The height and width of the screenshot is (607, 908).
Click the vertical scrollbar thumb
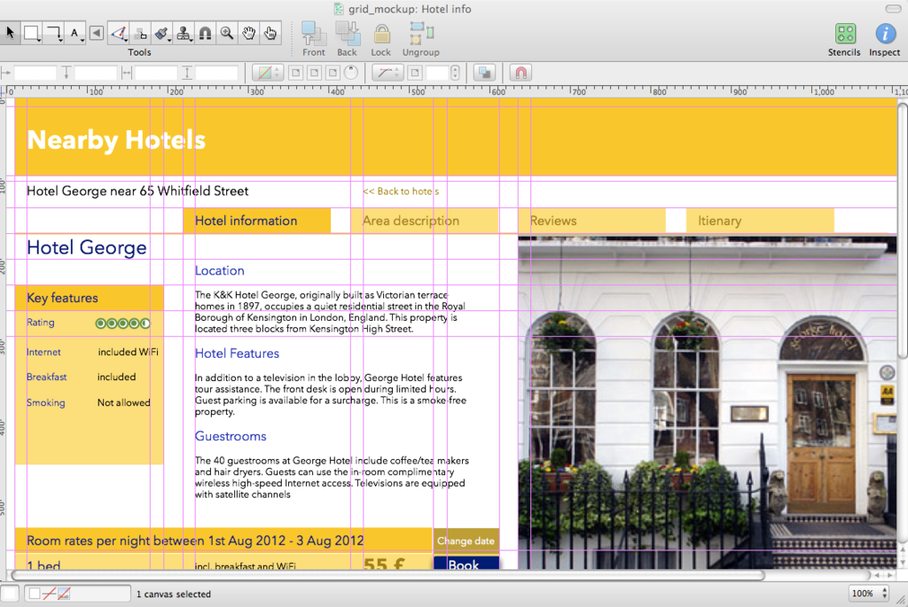pos(903,230)
